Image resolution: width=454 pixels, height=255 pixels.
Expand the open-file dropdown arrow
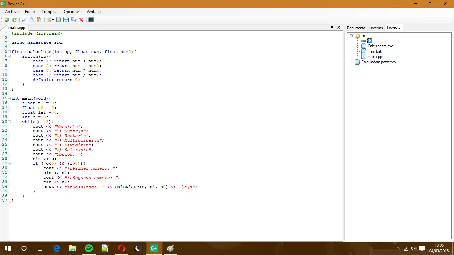[x=53, y=20]
